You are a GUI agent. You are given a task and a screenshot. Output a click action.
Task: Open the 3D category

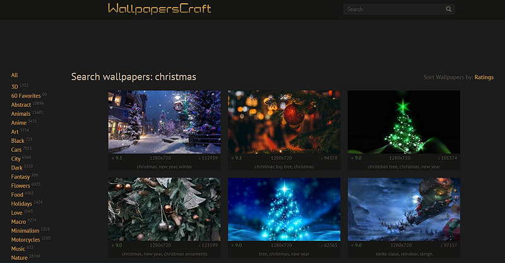coord(15,87)
